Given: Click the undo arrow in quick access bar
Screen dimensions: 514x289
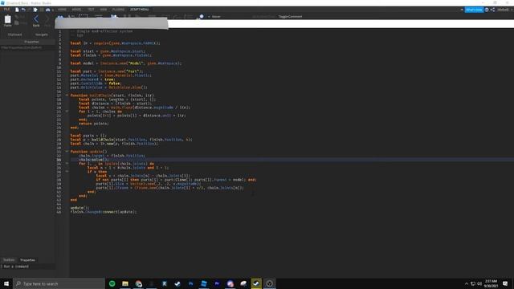Looking at the screenshot, I should (x=23, y=10).
